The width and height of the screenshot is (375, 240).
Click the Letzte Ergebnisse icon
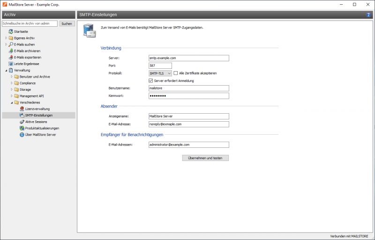(x=10, y=64)
